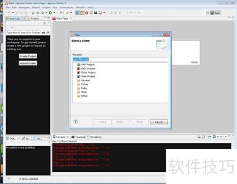Click the Debug toolbar icon
This screenshot has width=237, height=184.
tap(43, 13)
